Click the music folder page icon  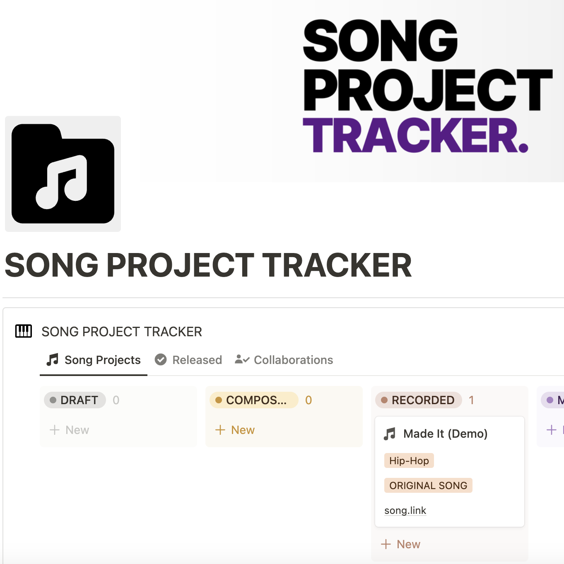pyautogui.click(x=63, y=174)
